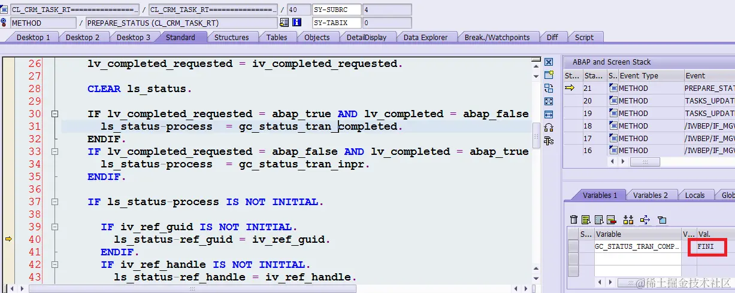Click the yellow boxes with arrows icon
This screenshot has height=293, width=735.
click(x=628, y=220)
